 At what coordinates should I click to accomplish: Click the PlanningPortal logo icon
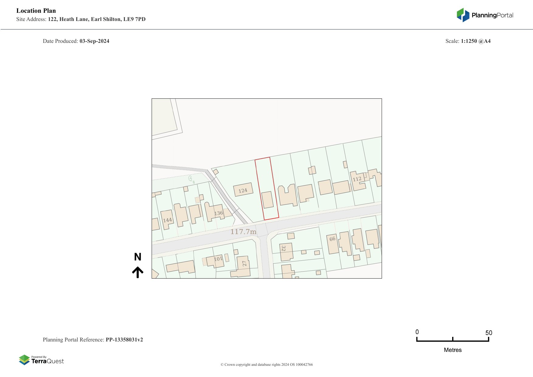click(x=463, y=15)
